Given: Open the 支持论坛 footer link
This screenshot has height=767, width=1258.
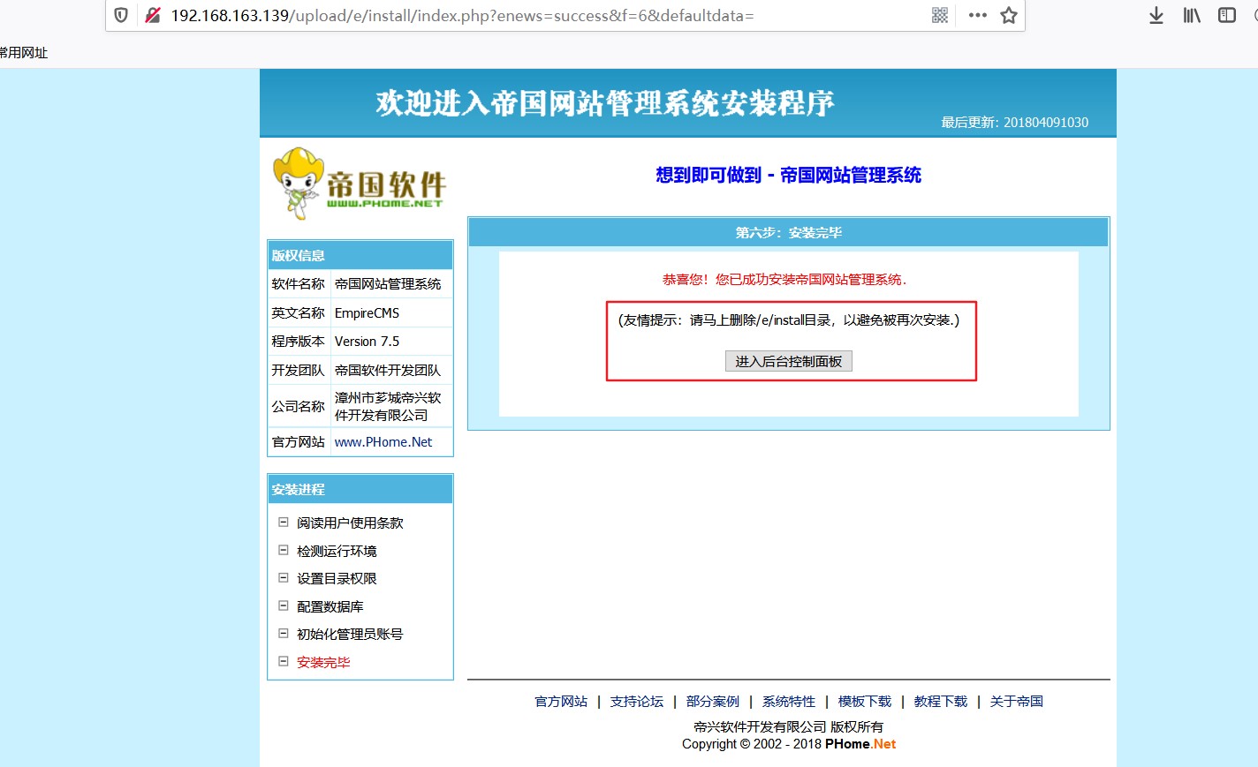Looking at the screenshot, I should (637, 702).
